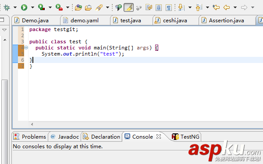The image size is (263, 164).
Task: Click the Javadoc tab @ icon
Action: [53, 136]
